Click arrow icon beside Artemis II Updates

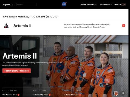(50, 95)
